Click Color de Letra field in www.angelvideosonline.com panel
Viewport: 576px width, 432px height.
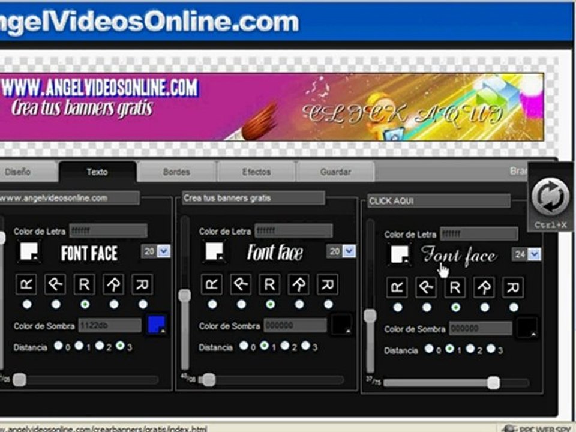pyautogui.click(x=109, y=231)
